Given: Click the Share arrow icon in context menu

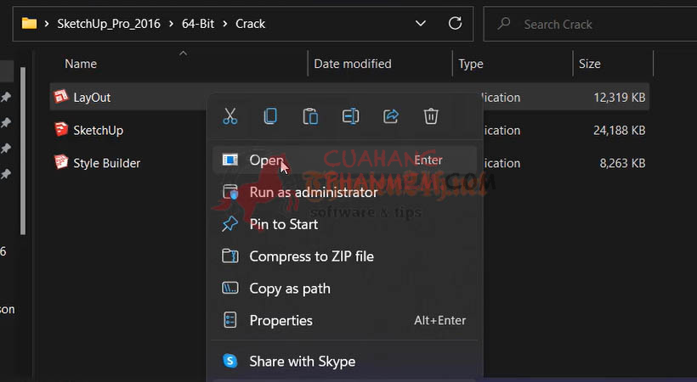Looking at the screenshot, I should 391,116.
